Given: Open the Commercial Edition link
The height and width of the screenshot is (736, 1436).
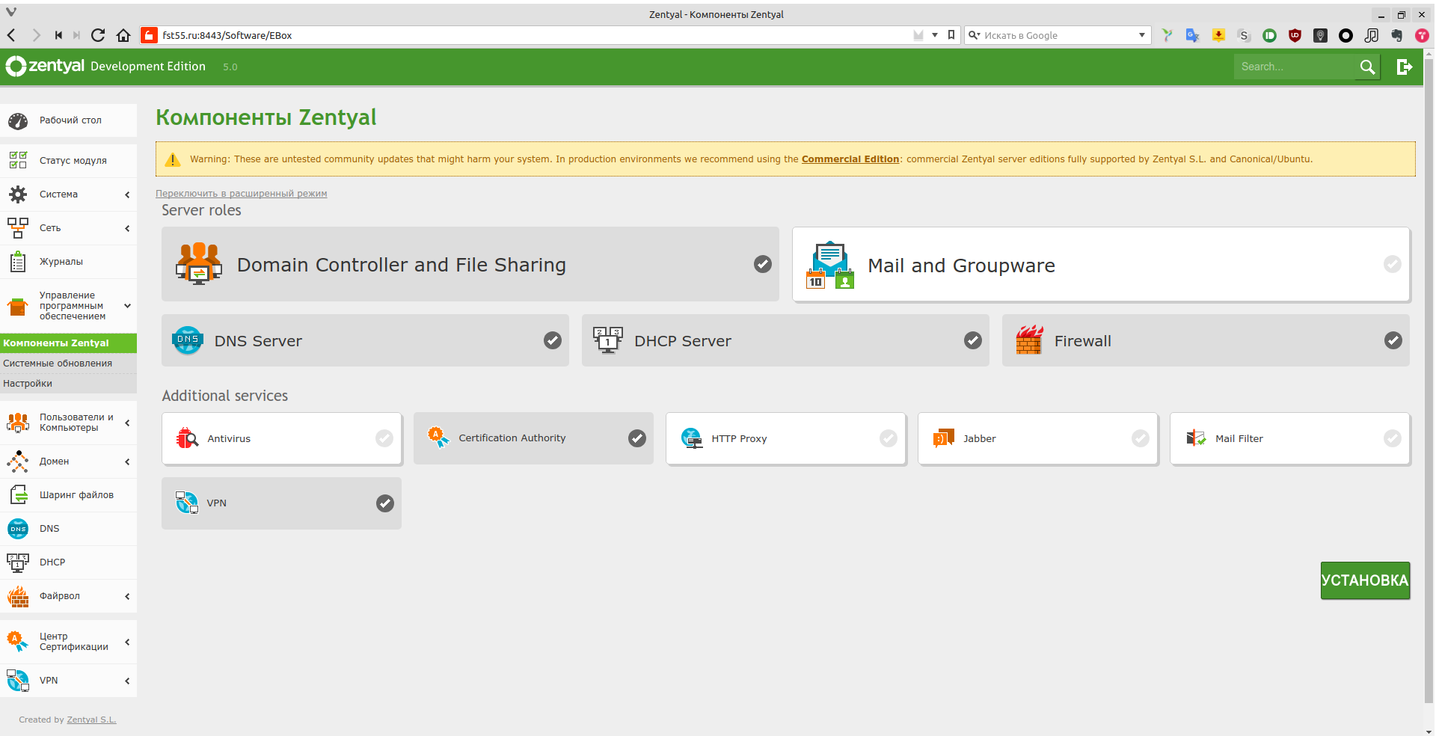Looking at the screenshot, I should [x=850, y=159].
